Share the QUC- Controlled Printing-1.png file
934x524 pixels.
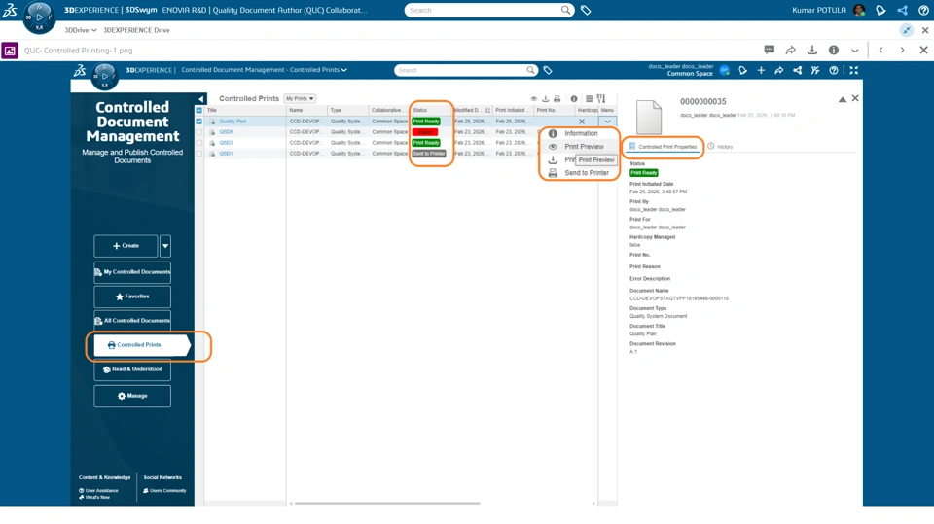click(790, 50)
